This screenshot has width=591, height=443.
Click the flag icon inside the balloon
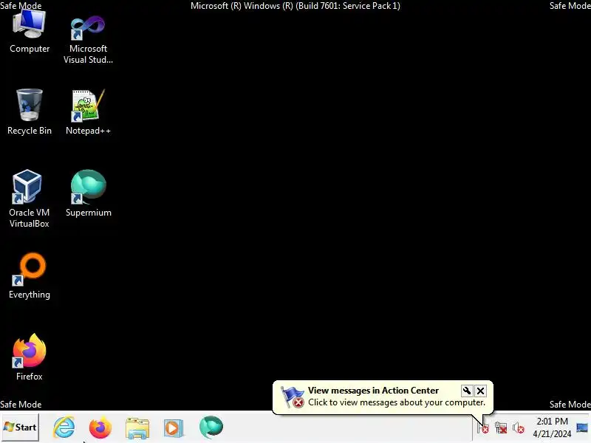[293, 396]
